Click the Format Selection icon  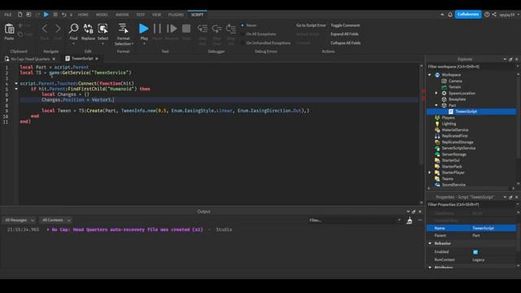point(123,28)
